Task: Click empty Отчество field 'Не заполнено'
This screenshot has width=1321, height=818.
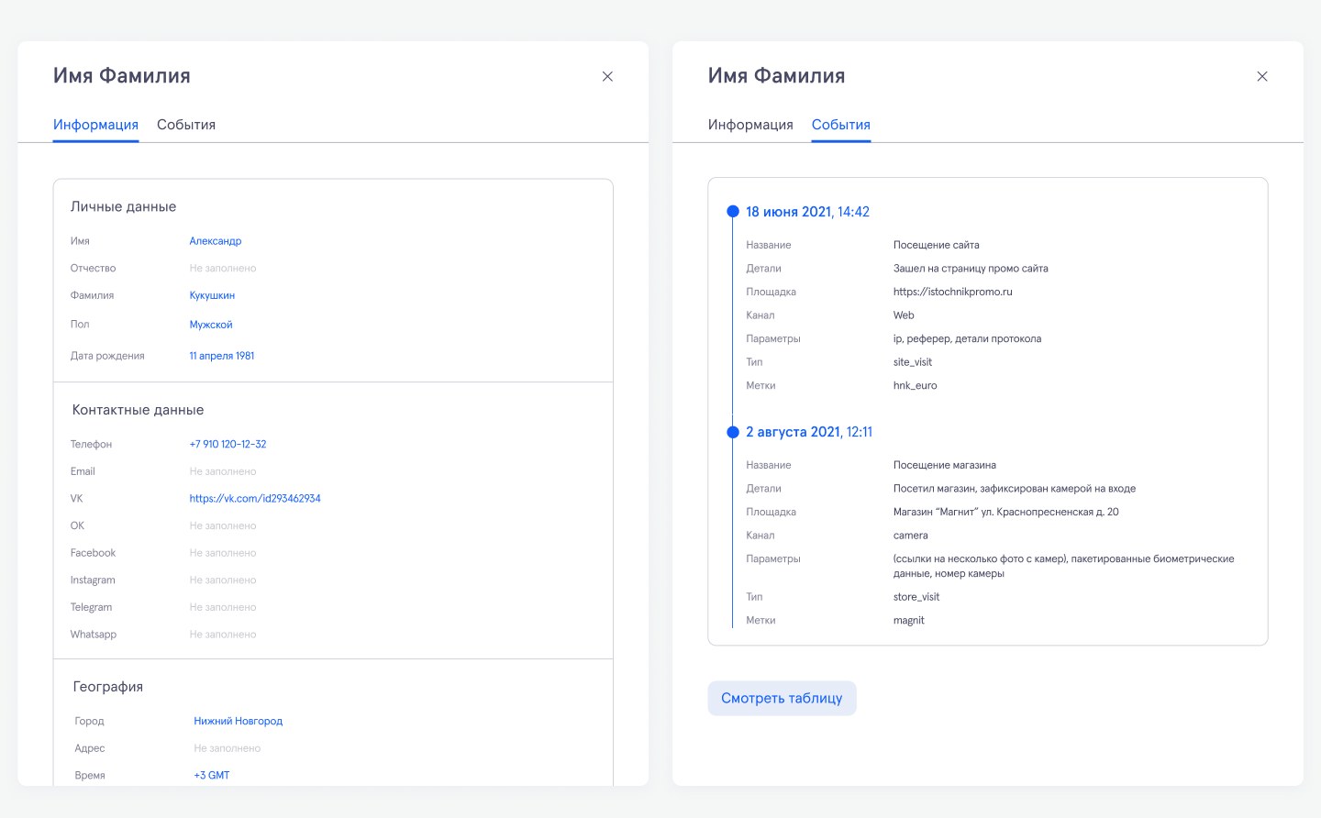Action: point(223,269)
